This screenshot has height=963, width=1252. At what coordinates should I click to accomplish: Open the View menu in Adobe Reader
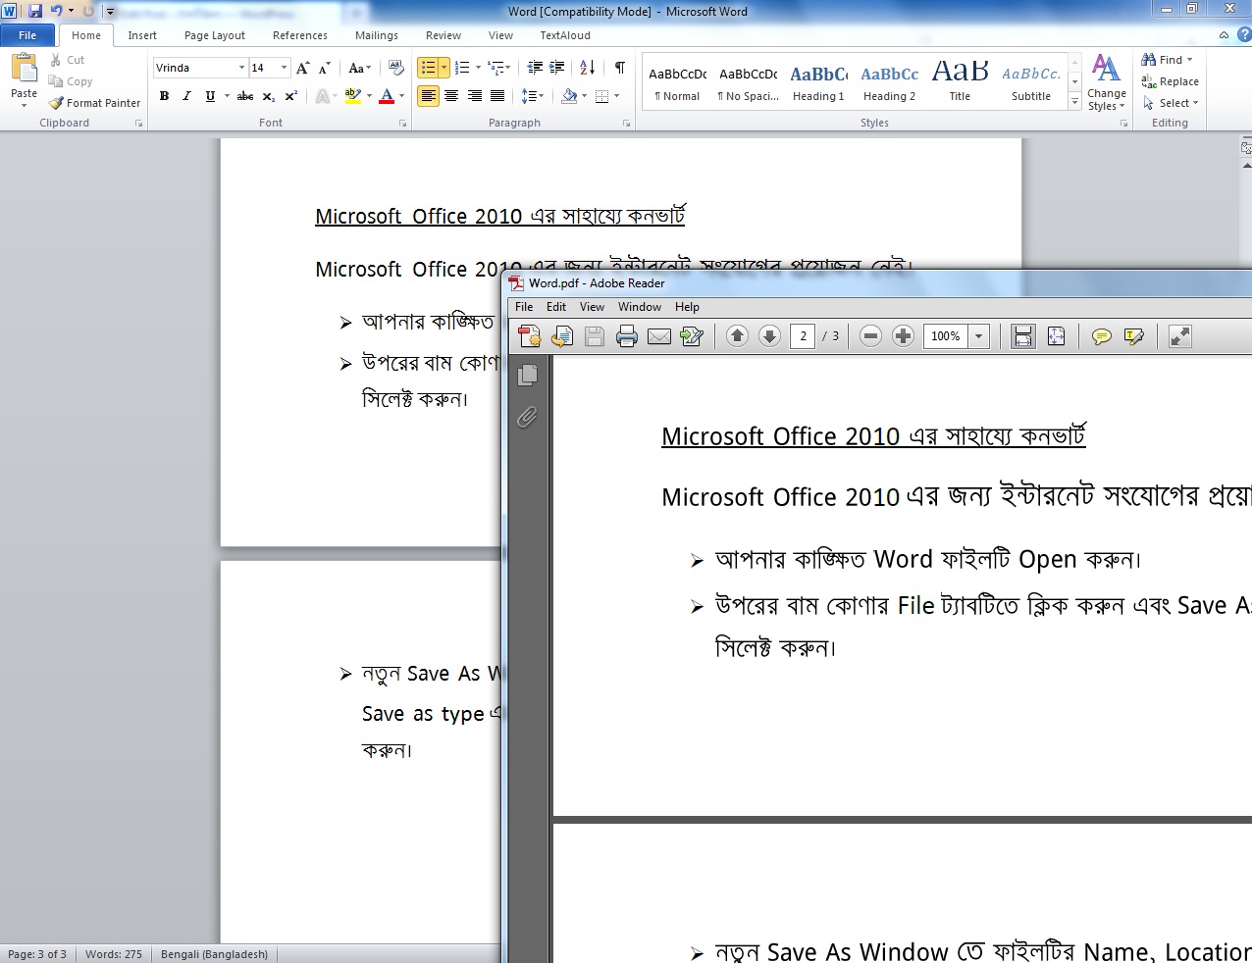(592, 307)
